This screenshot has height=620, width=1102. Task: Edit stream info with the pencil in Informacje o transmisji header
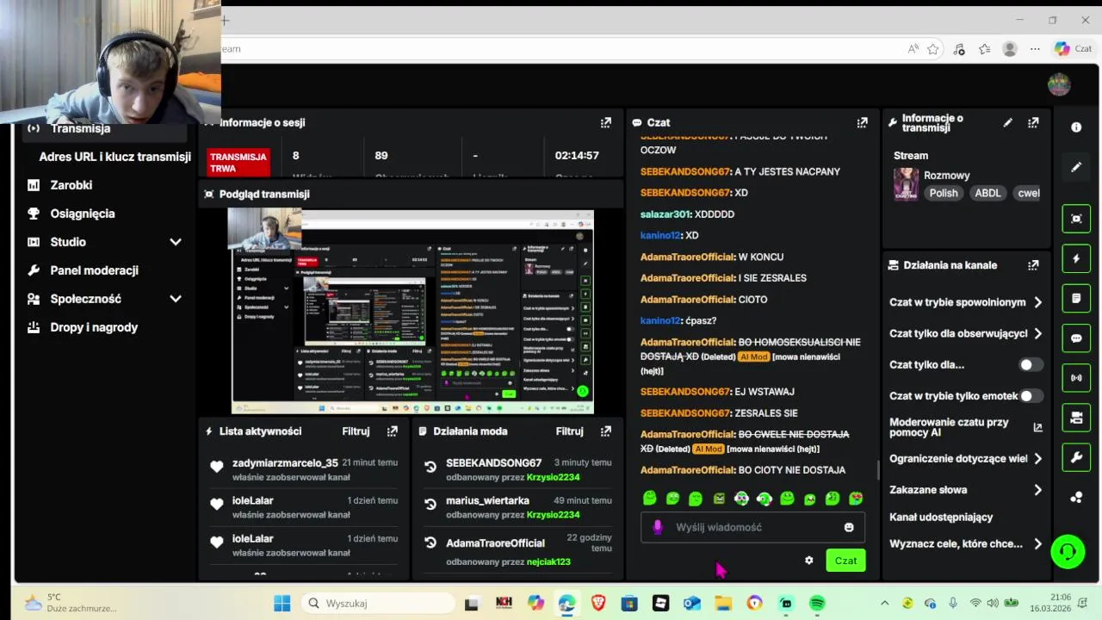pyautogui.click(x=1007, y=122)
